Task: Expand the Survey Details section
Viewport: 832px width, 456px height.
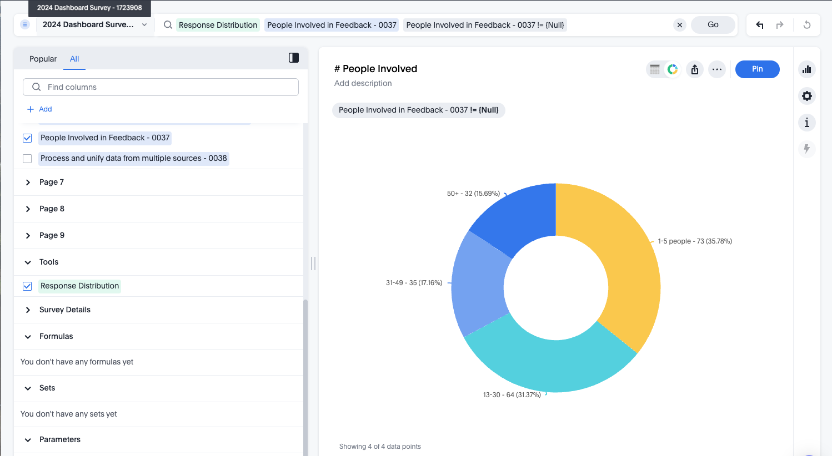Action: click(x=28, y=310)
